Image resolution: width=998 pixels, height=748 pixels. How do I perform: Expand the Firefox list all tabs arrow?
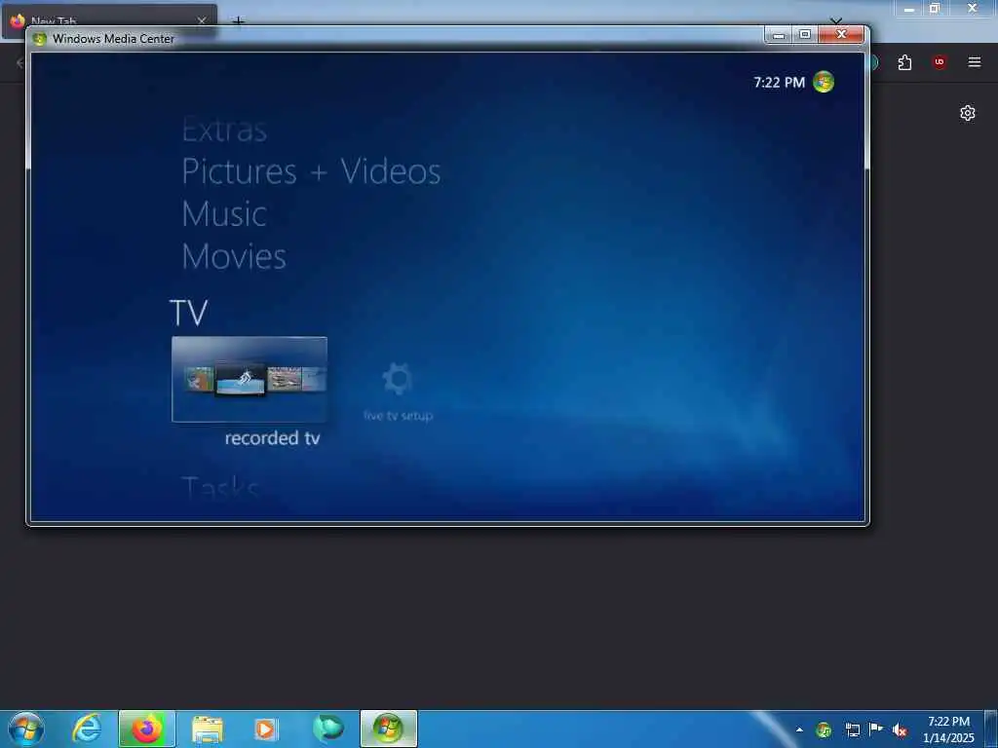[836, 21]
